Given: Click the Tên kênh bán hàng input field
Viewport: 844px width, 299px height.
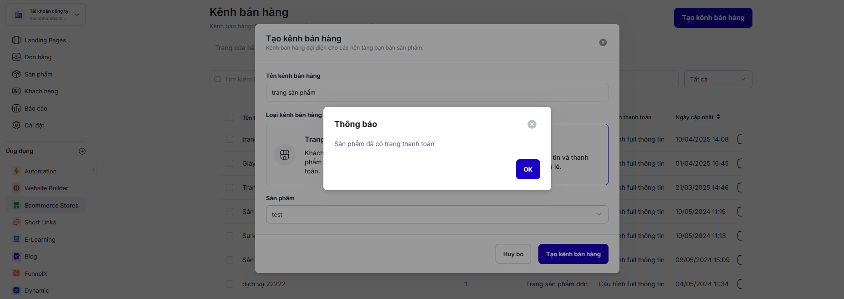Looking at the screenshot, I should [x=437, y=92].
